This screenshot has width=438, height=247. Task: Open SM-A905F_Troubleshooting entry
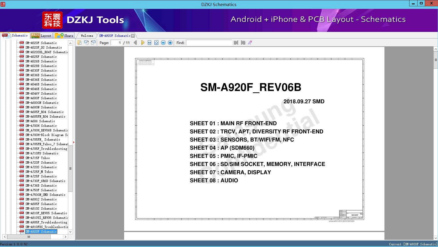[x=46, y=222]
